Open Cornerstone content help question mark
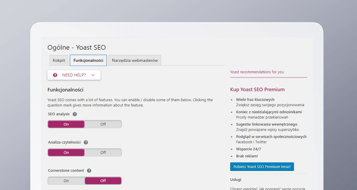Screen dimensions: 357x190 (89, 171)
